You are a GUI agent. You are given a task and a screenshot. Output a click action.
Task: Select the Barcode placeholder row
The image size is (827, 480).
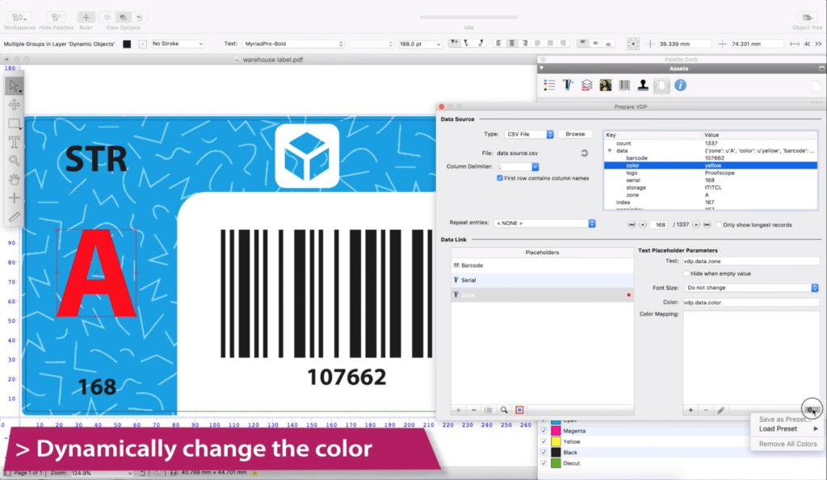(542, 265)
